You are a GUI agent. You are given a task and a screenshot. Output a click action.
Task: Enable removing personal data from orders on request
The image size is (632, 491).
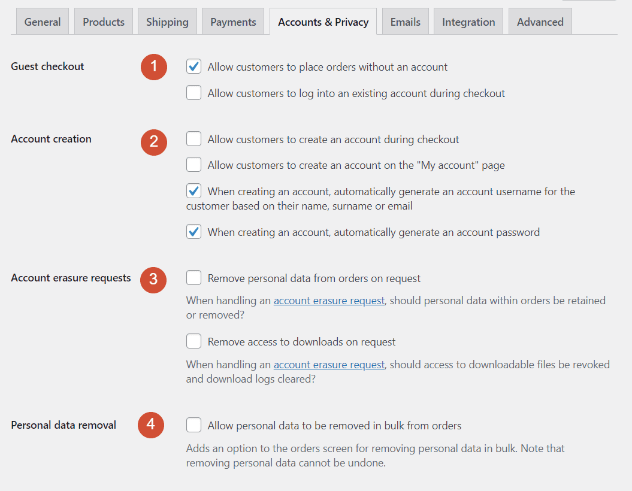pos(193,278)
